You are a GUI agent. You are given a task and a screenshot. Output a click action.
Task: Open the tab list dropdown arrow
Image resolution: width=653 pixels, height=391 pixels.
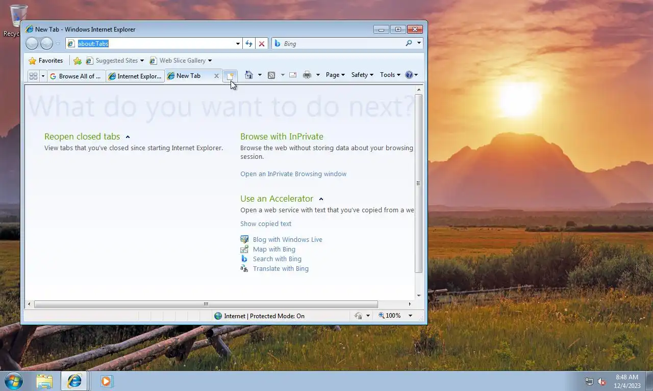tap(43, 76)
